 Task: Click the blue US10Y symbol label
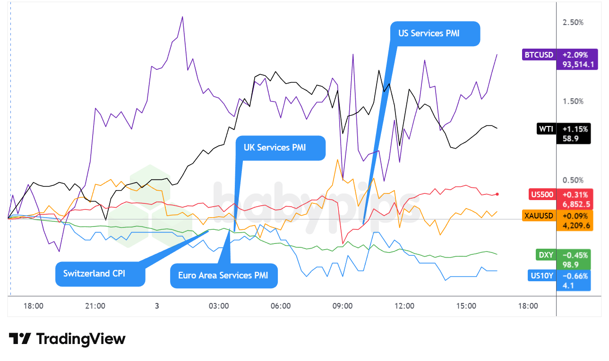(x=541, y=276)
